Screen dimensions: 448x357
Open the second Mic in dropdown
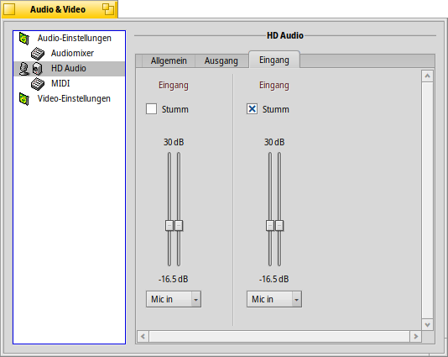pos(274,299)
